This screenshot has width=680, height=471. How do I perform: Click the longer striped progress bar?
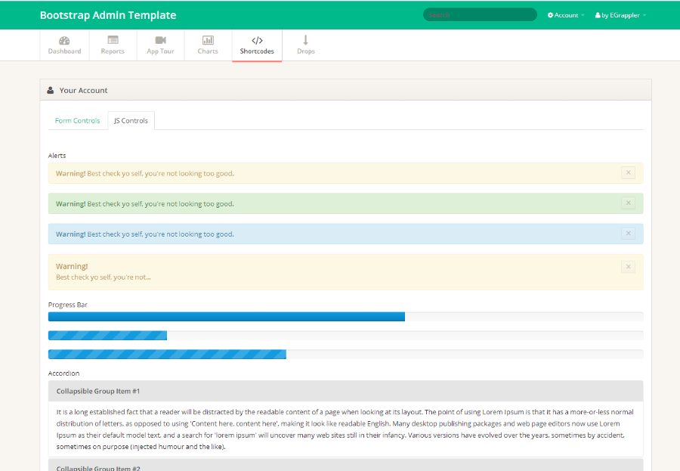(167, 355)
